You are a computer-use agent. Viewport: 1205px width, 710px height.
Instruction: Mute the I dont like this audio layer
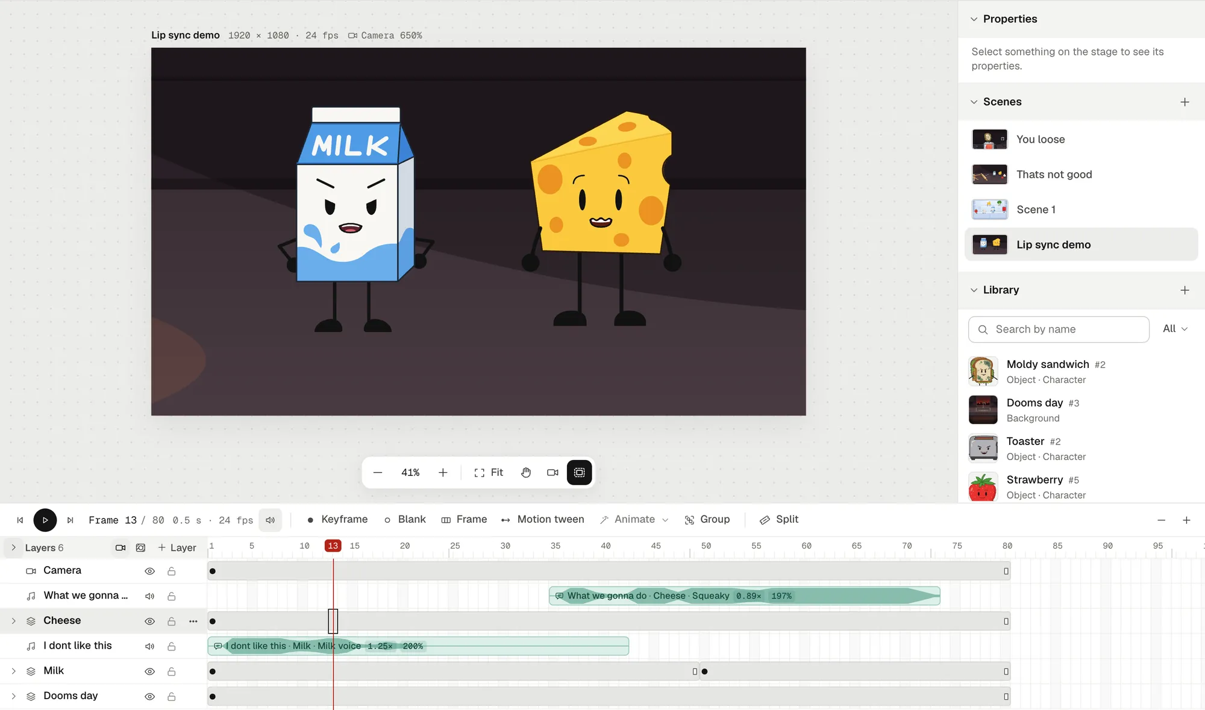pos(150,646)
